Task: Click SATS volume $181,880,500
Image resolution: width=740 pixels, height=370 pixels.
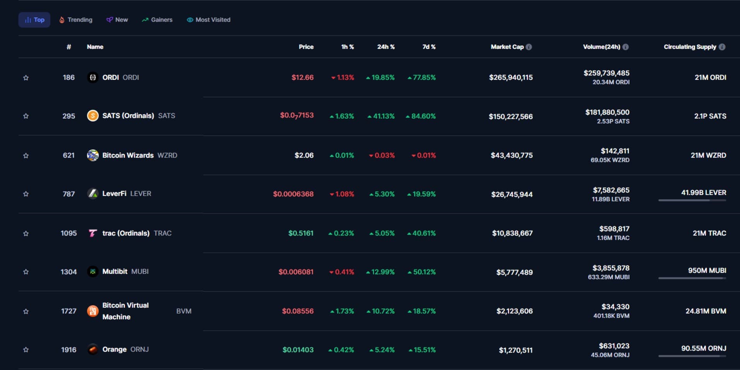Action: click(607, 112)
